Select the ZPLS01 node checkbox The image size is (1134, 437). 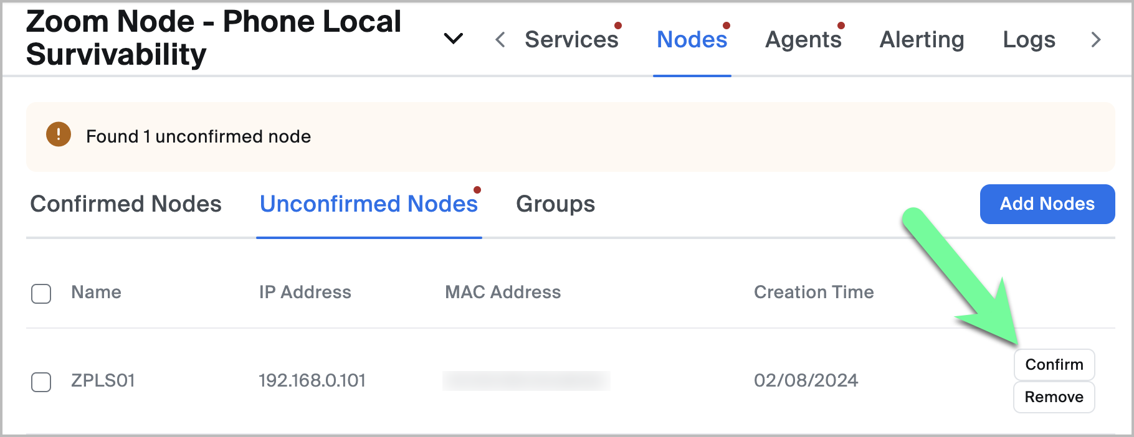41,382
